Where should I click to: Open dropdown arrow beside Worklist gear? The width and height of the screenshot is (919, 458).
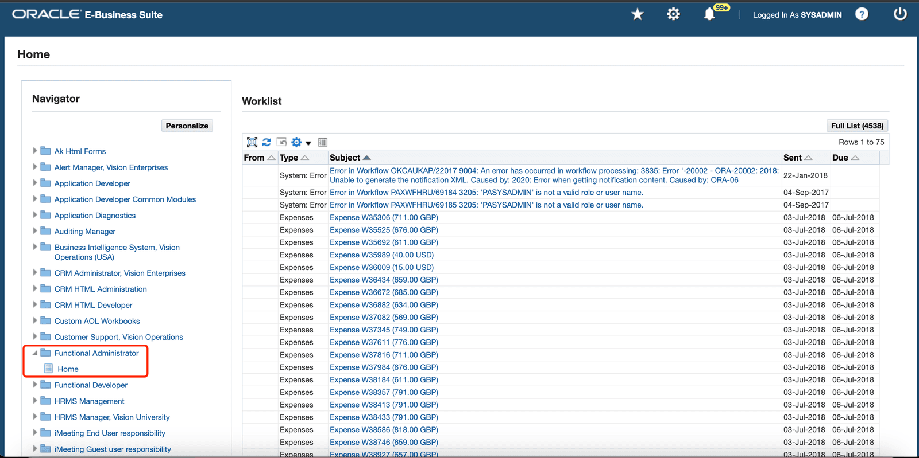pyautogui.click(x=308, y=143)
